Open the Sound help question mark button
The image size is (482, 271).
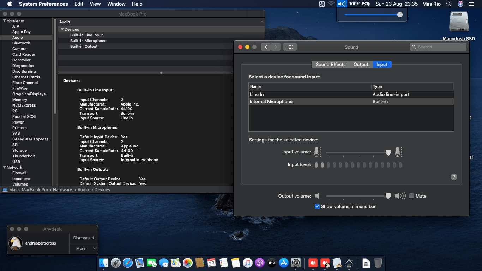pyautogui.click(x=454, y=177)
